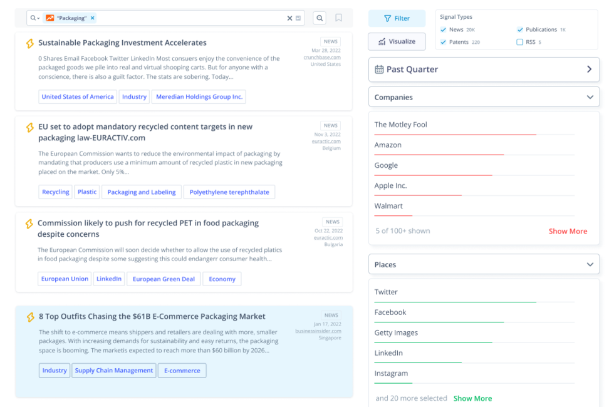Click lightning icon on E-Commerce Packaging article

(30, 317)
